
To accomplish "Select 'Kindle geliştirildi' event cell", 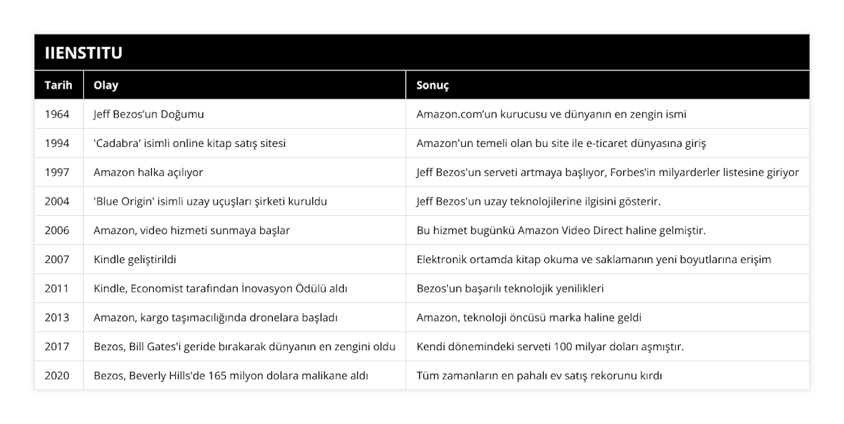I will tap(135, 259).
